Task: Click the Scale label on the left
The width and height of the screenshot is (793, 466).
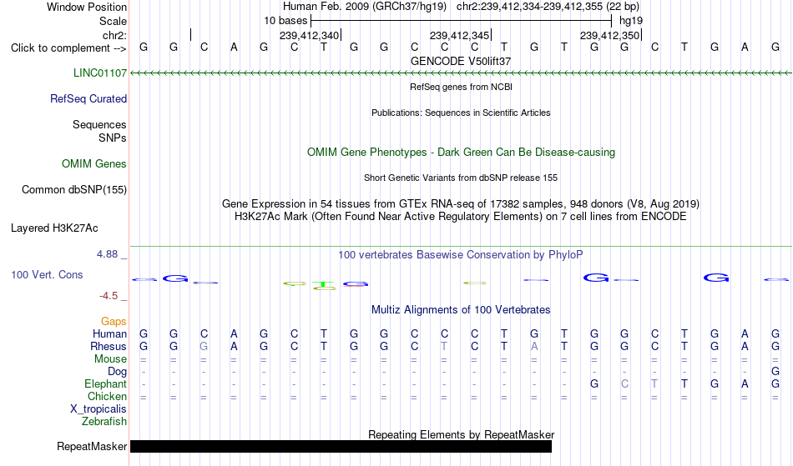Action: coord(113,21)
